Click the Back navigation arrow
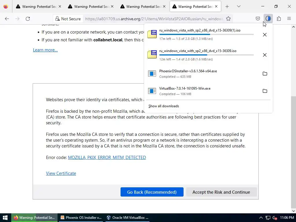Viewport: 296px width, 222px height. pyautogui.click(x=7, y=19)
